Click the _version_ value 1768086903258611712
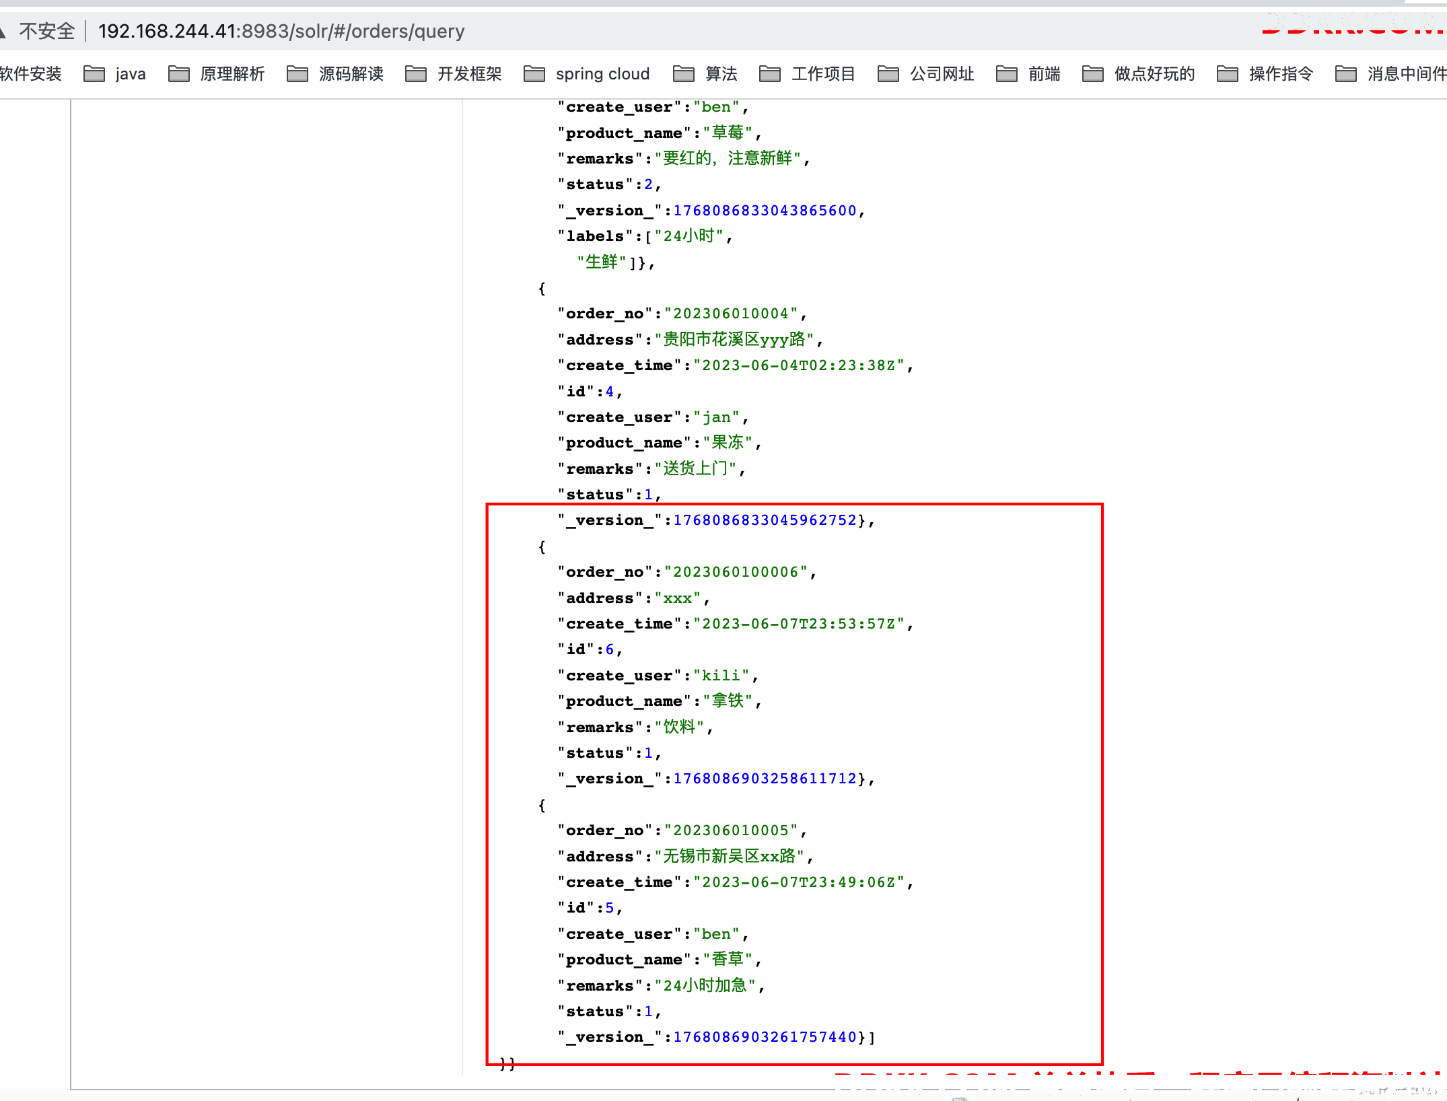This screenshot has height=1101, width=1447. tap(765, 779)
